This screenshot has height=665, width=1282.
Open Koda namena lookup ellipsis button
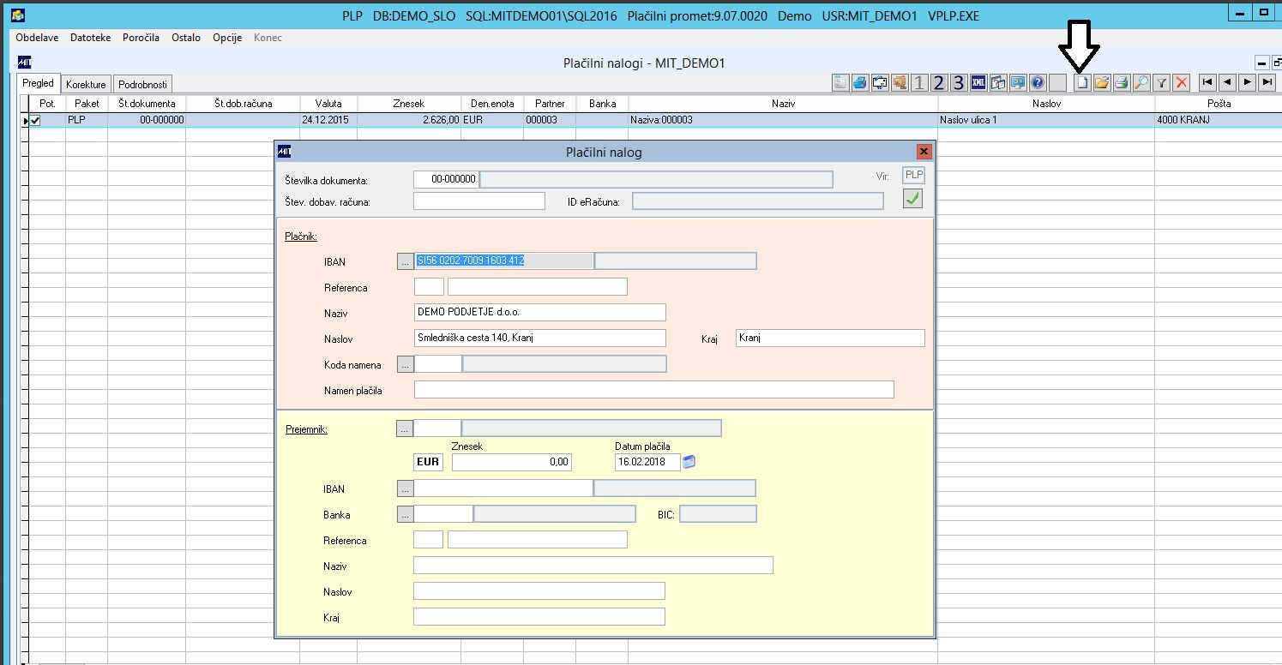406,364
